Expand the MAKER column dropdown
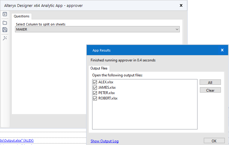Image resolution: width=229 pixels, height=145 pixels. click(x=177, y=29)
